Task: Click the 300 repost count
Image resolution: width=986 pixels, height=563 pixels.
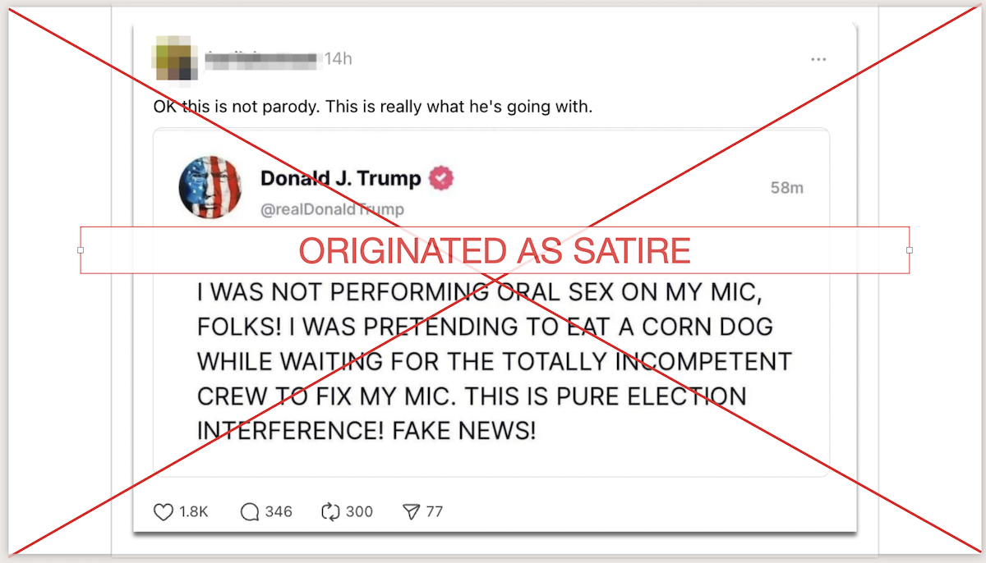Action: (359, 511)
